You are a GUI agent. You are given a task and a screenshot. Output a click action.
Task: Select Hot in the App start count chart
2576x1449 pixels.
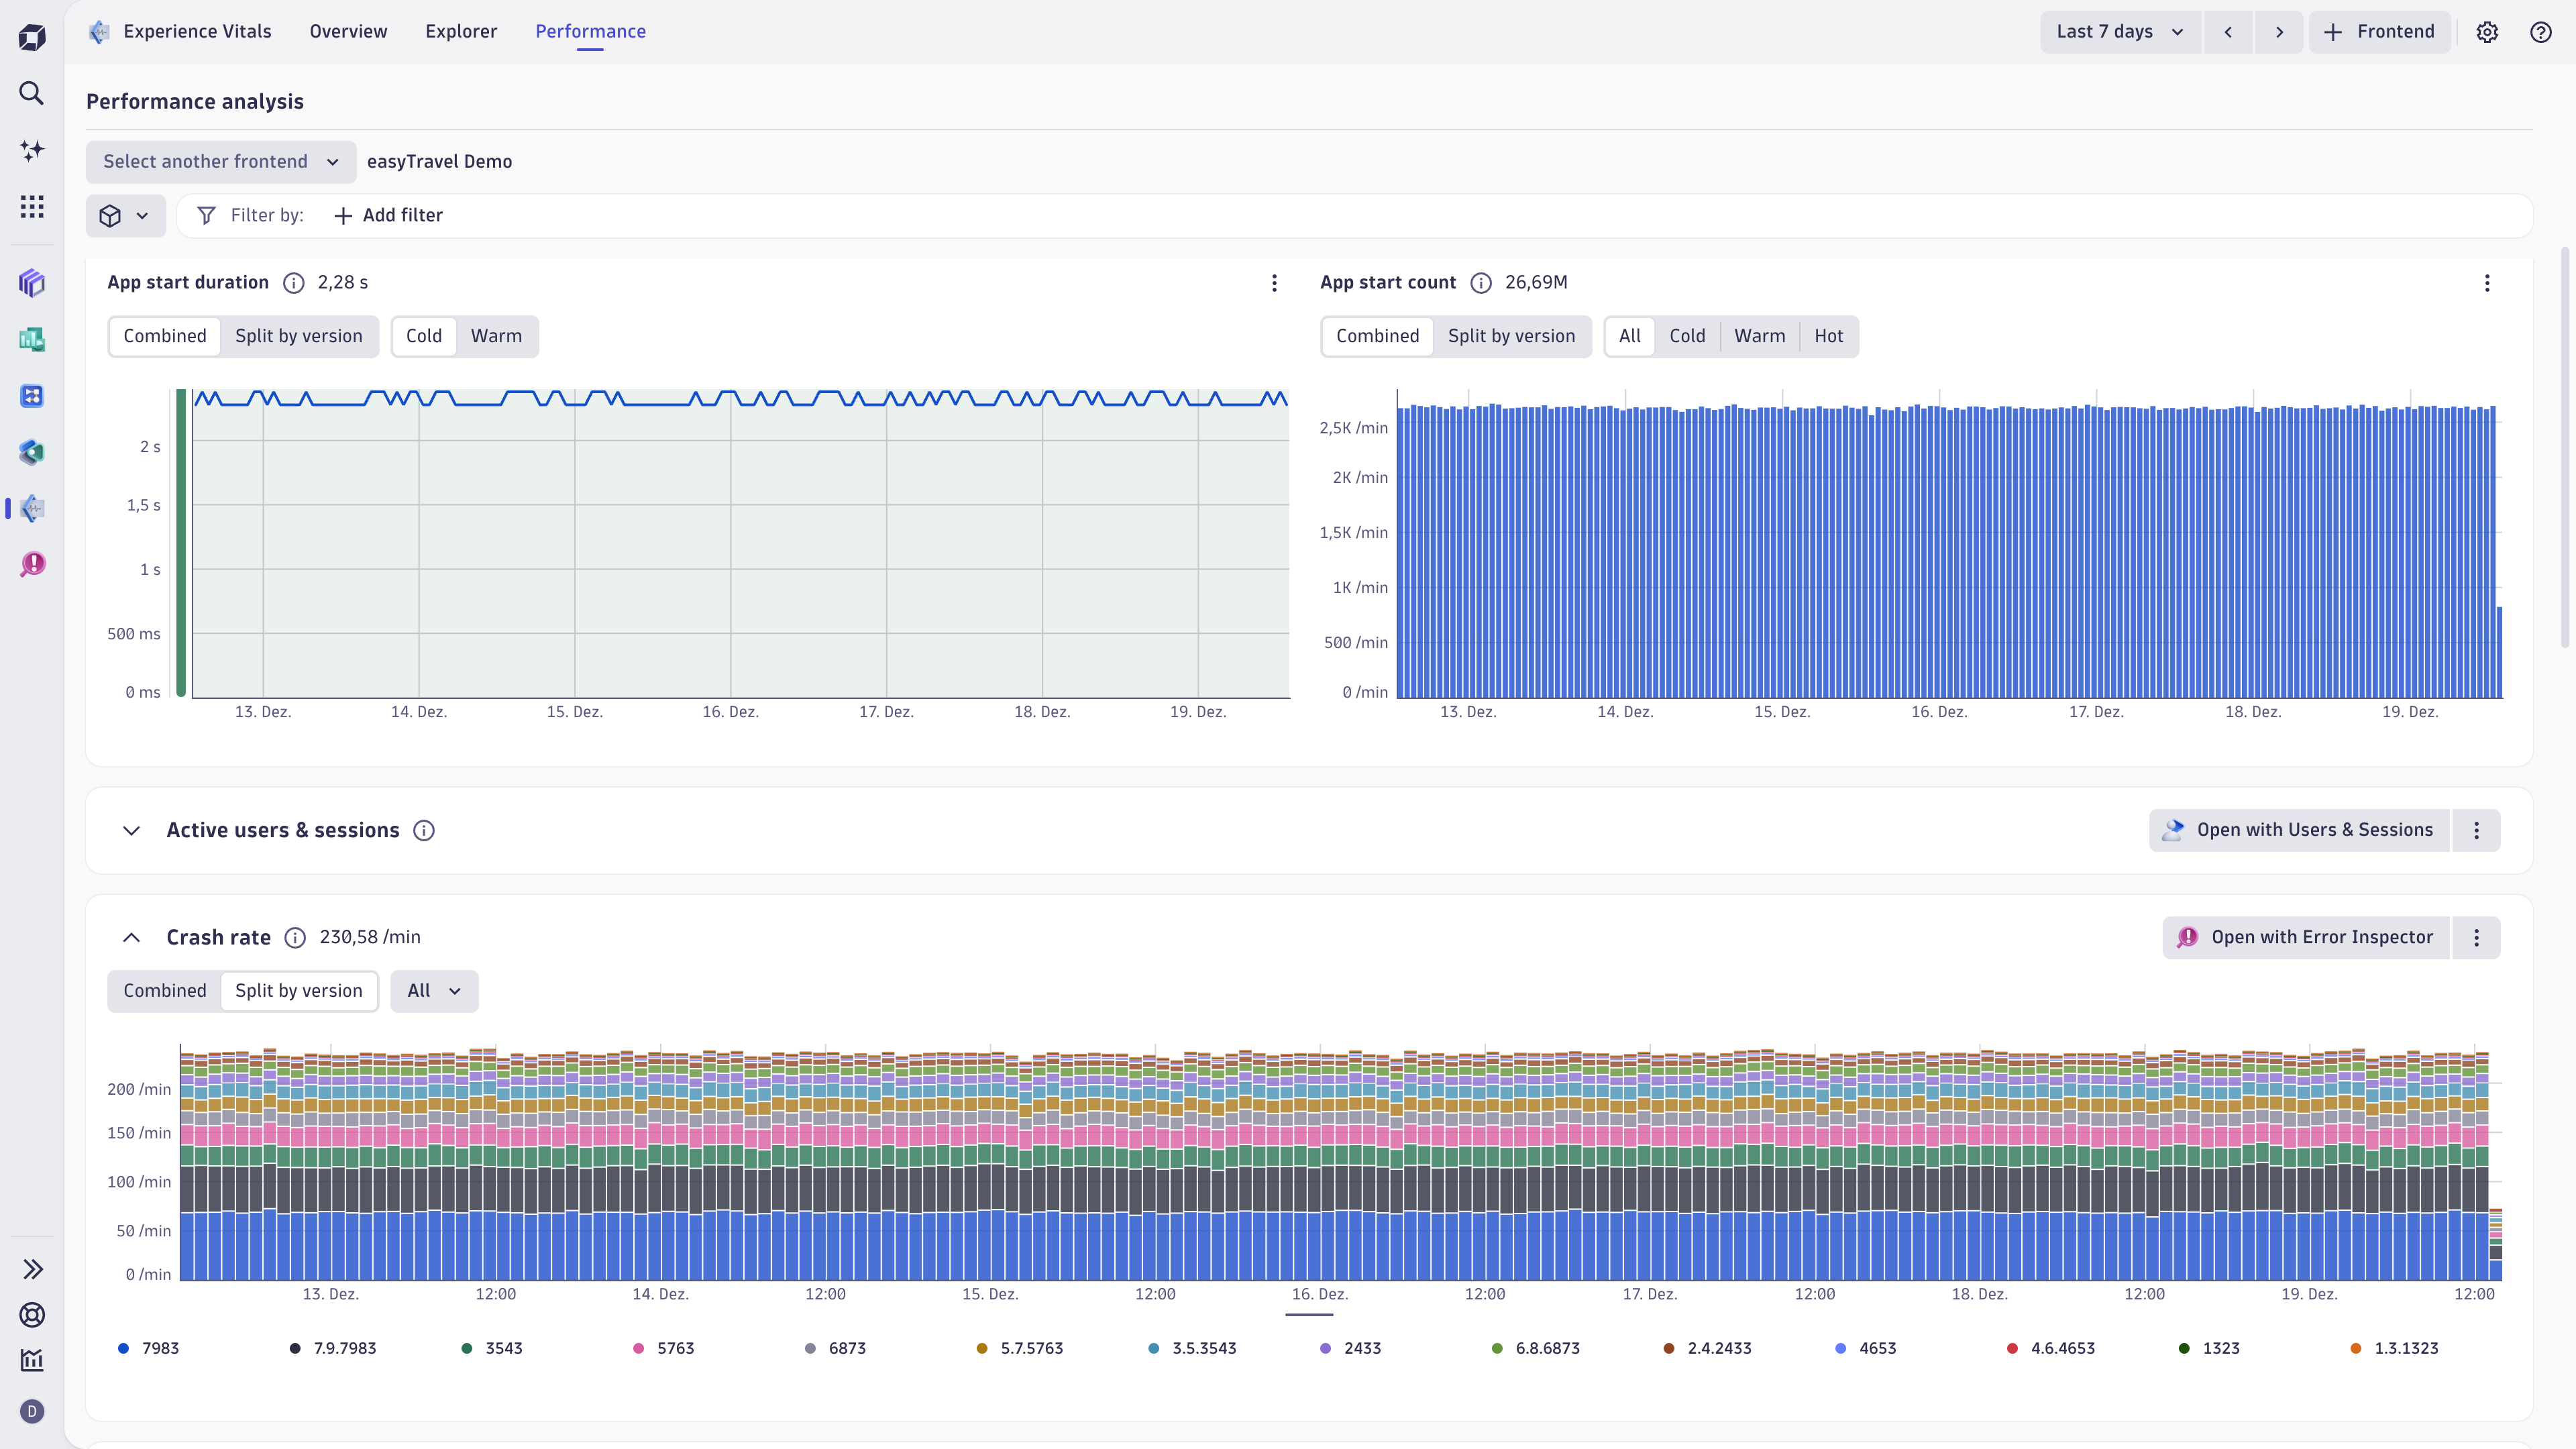point(1829,336)
